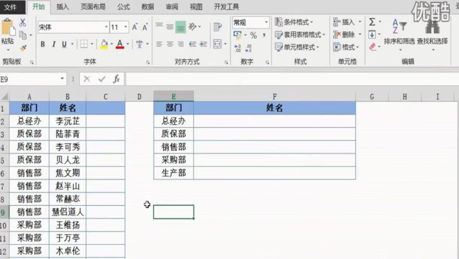This screenshot has height=259, width=459.
Task: Select cell containing 慧侣道人
Action: (x=68, y=212)
